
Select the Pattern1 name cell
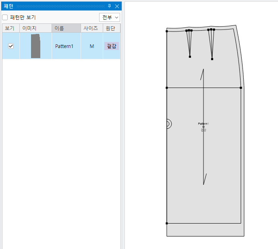click(64, 46)
